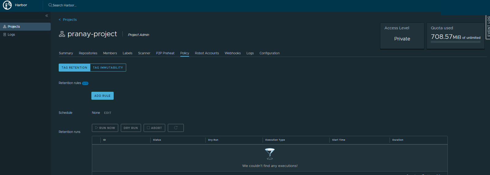Collapse the sidebar with double-chevron icon
This screenshot has height=175, width=490.
(x=47, y=16)
